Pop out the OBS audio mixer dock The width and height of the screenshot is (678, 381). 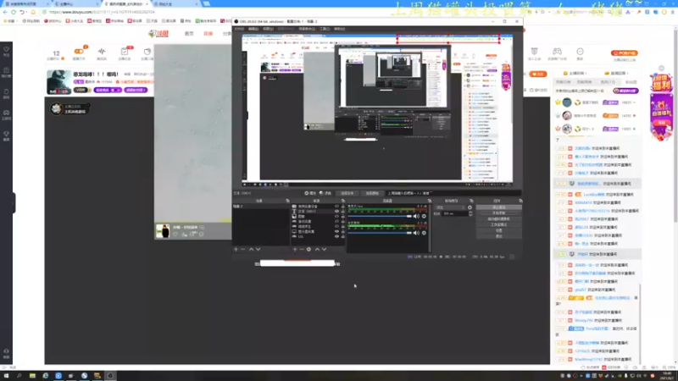(430, 201)
